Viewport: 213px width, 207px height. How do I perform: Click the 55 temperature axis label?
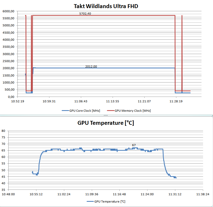[x=3, y=163]
